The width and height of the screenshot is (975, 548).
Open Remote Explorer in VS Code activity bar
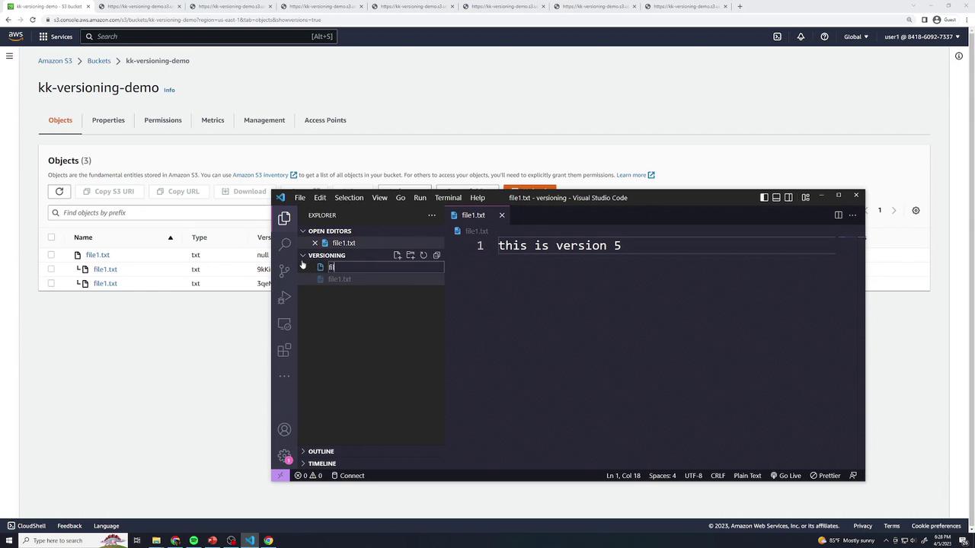(x=284, y=324)
